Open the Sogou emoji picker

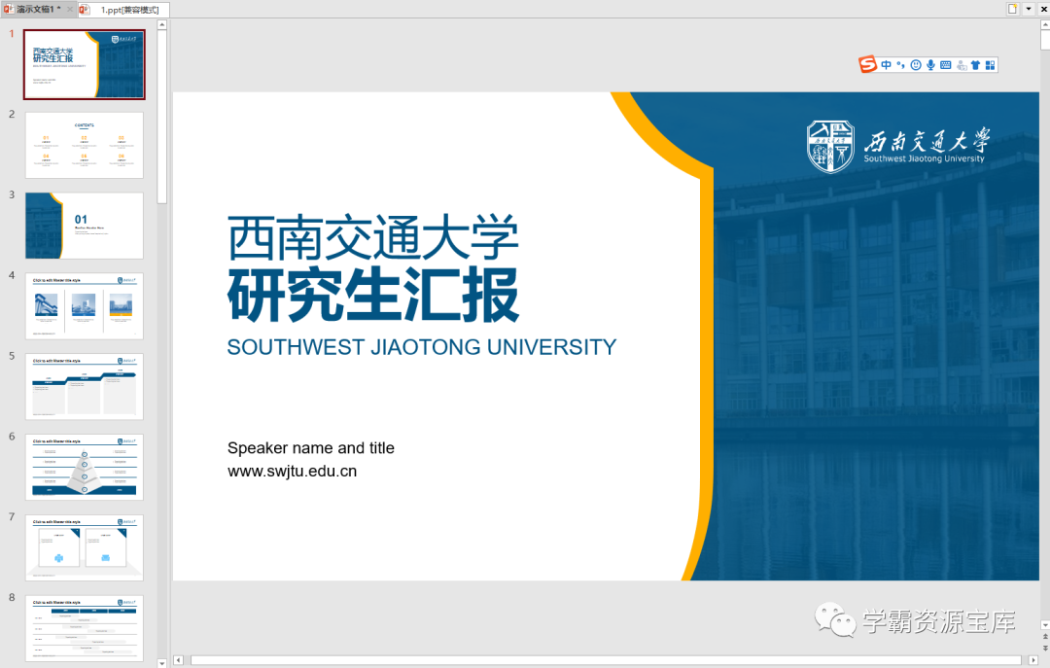click(x=915, y=64)
